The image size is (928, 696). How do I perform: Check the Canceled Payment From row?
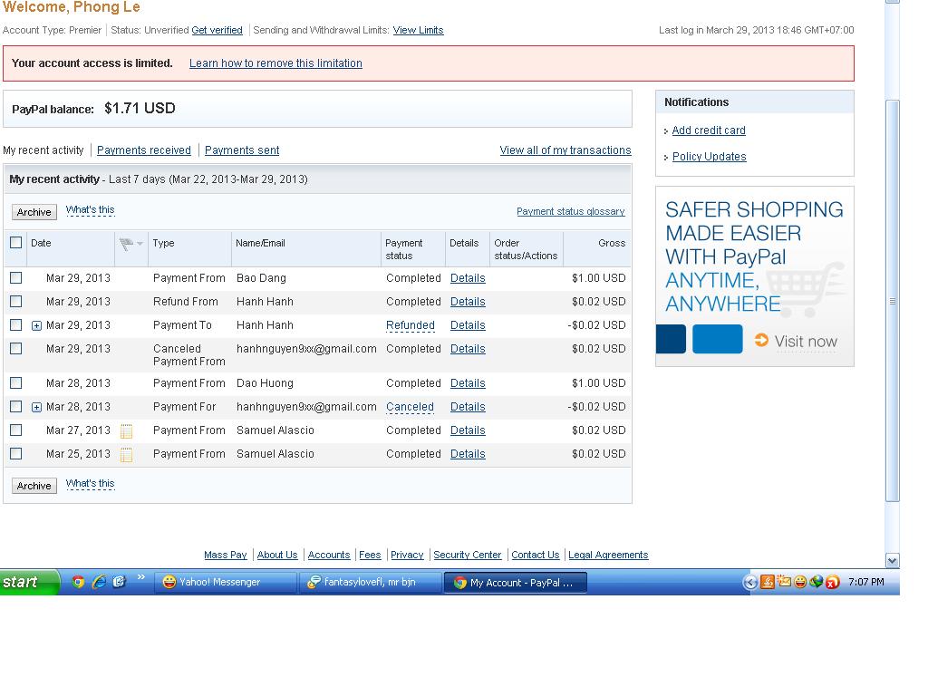(x=16, y=349)
